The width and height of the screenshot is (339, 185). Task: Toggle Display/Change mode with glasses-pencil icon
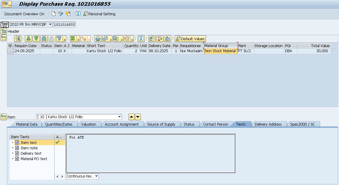tap(61, 14)
